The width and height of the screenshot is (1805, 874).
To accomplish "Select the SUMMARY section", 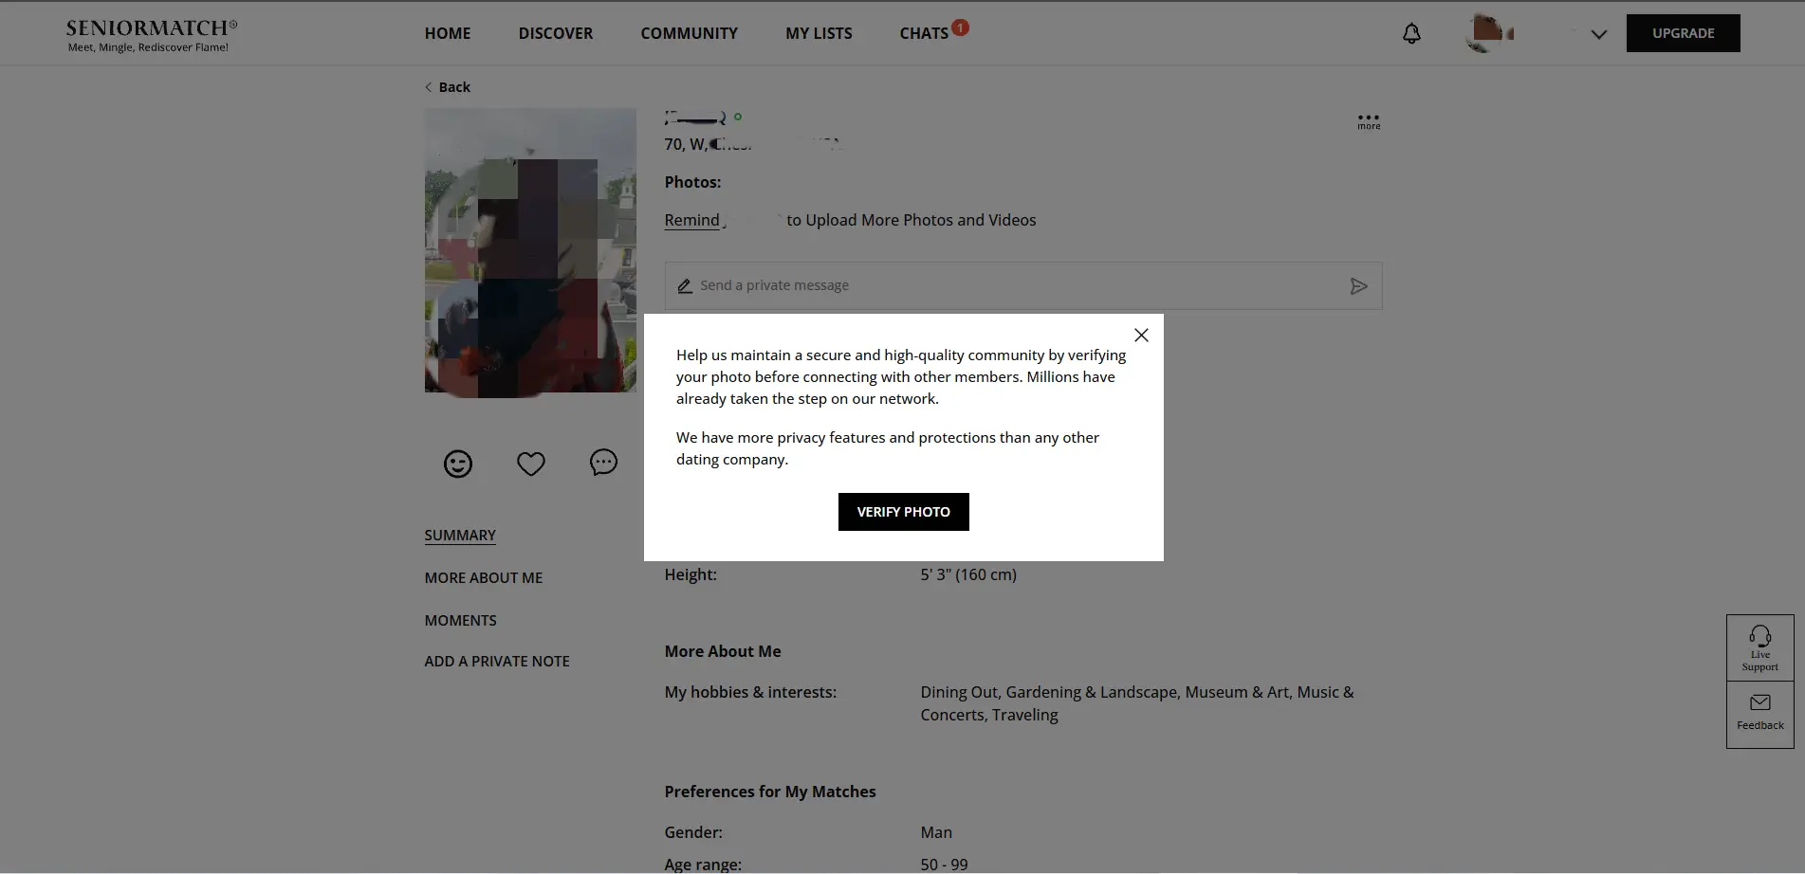I will pyautogui.click(x=460, y=536).
